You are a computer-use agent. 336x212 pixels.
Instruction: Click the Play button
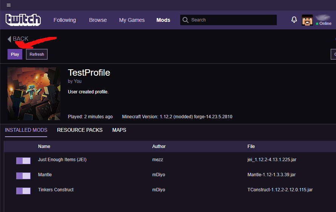(15, 54)
